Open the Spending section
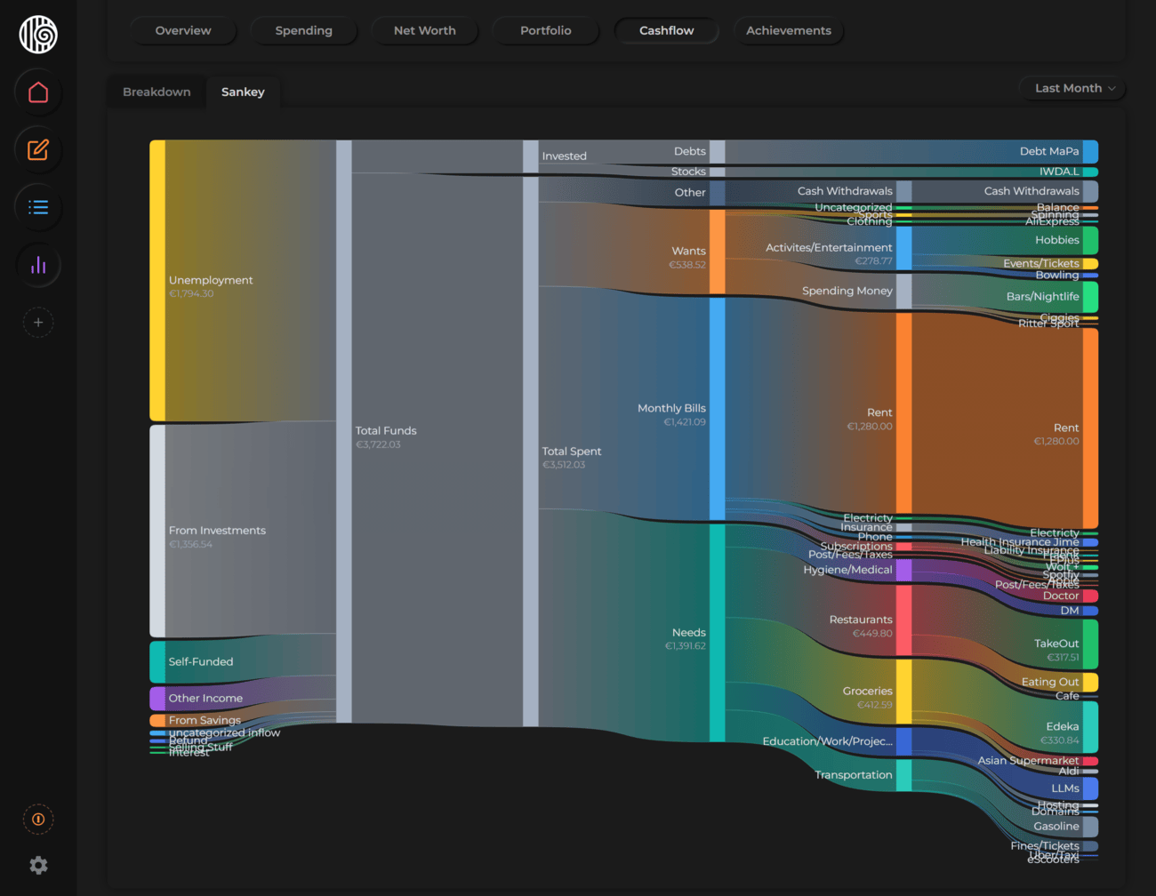The image size is (1156, 896). (x=303, y=30)
